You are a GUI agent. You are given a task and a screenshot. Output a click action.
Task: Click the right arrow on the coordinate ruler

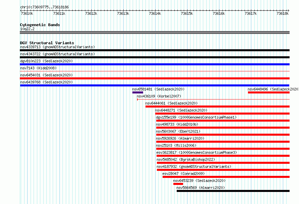click(x=289, y=11)
